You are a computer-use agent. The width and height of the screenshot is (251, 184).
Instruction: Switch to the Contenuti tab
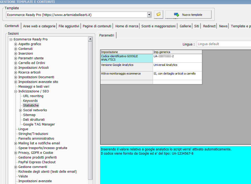[x=12, y=26]
